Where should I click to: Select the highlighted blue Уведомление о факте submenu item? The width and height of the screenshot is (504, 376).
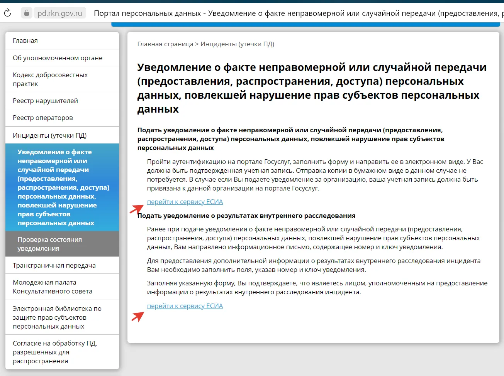[62, 187]
